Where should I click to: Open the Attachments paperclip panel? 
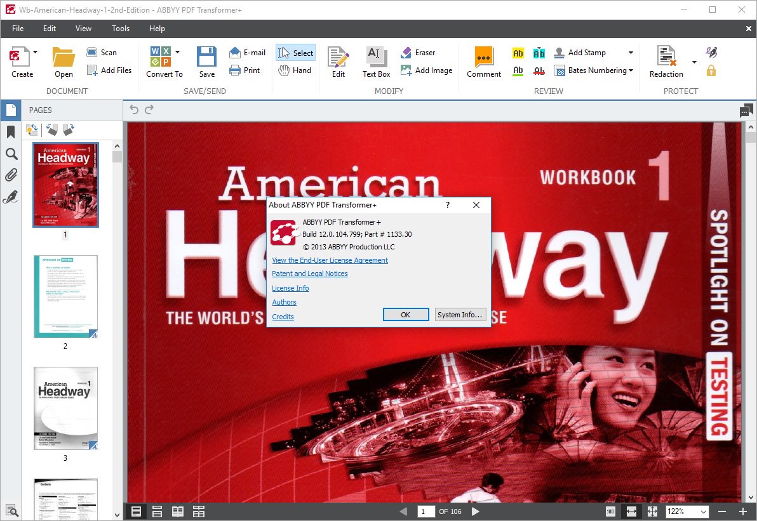pyautogui.click(x=11, y=175)
